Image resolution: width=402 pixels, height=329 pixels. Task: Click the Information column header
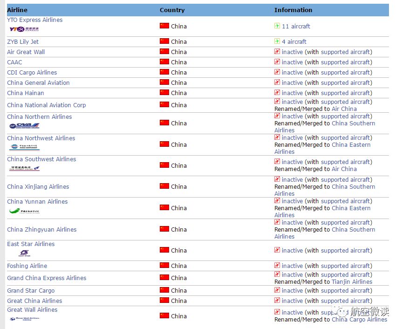[x=293, y=10]
